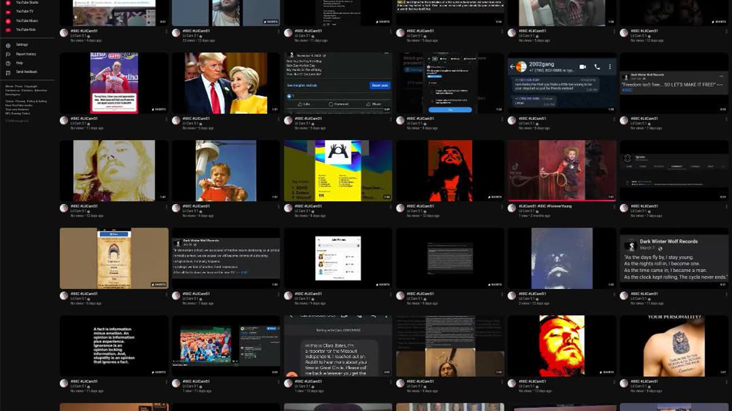Play the blue-tinted face video
732x411 pixels.
point(562,259)
